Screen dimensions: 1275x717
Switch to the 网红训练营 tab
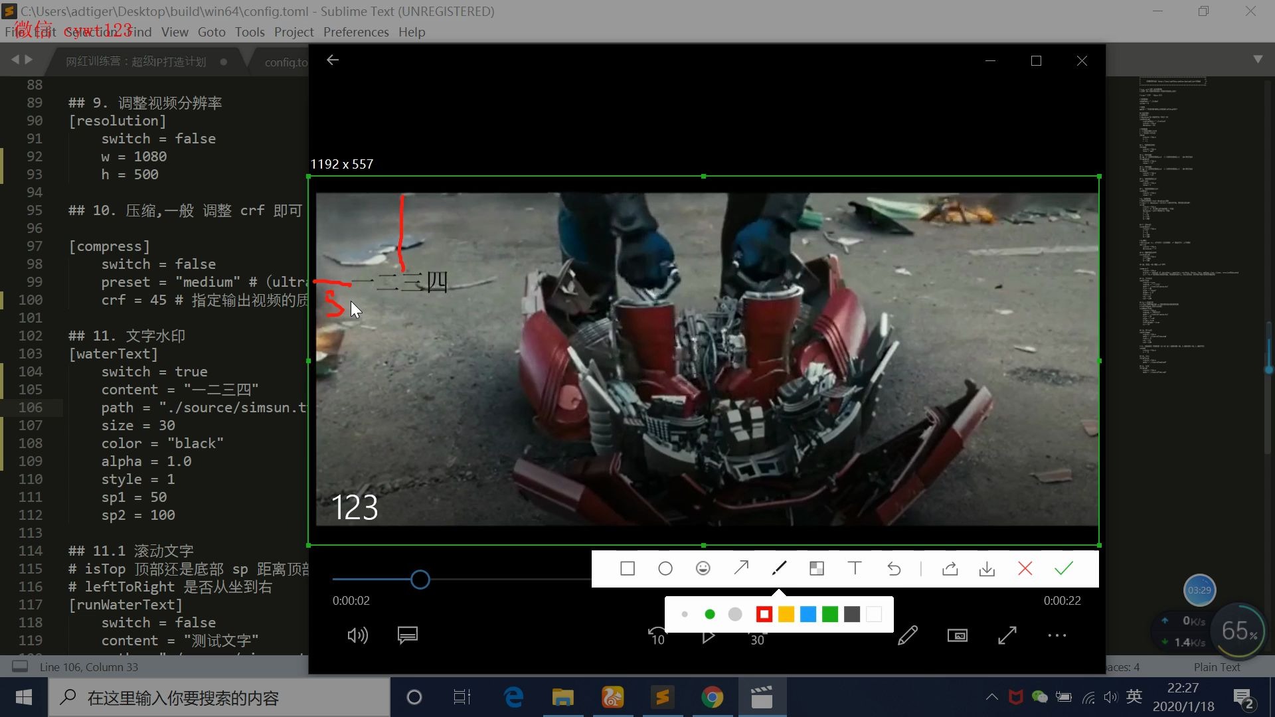[136, 62]
